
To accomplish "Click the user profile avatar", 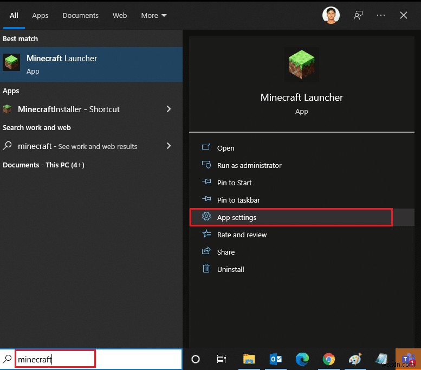I will point(331,15).
